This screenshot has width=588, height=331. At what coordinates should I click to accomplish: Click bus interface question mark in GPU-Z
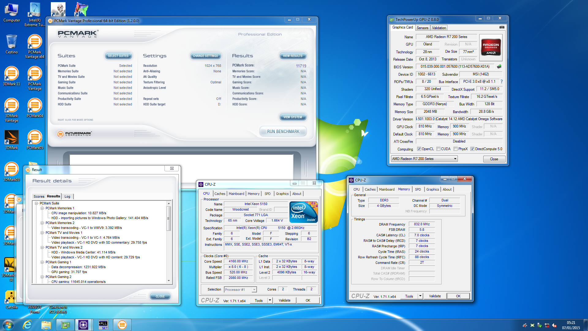coord(501,82)
